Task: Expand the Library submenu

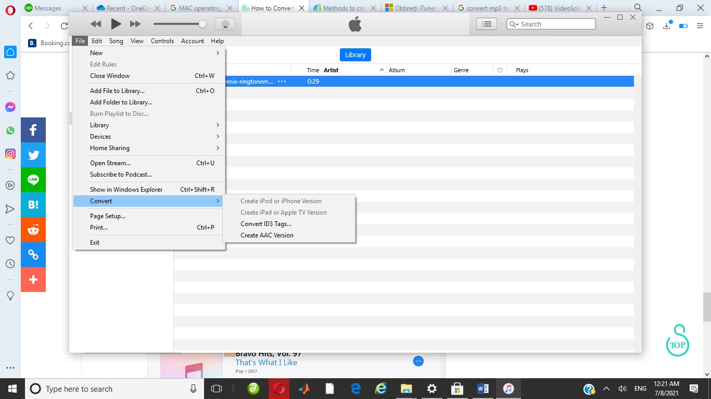Action: pyautogui.click(x=148, y=125)
